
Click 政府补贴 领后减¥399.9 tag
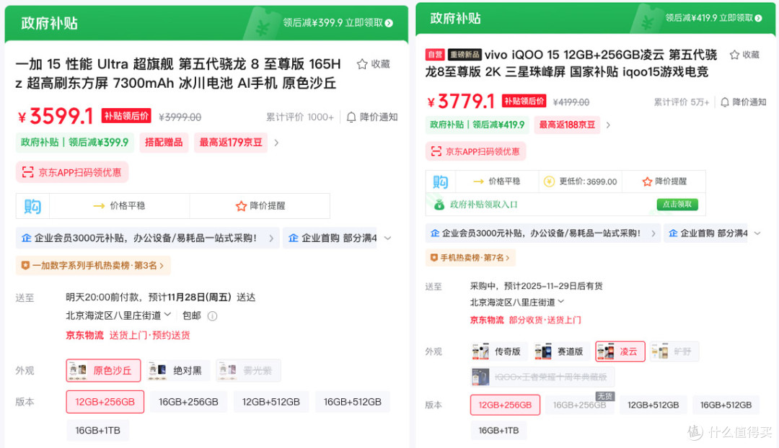click(x=74, y=143)
